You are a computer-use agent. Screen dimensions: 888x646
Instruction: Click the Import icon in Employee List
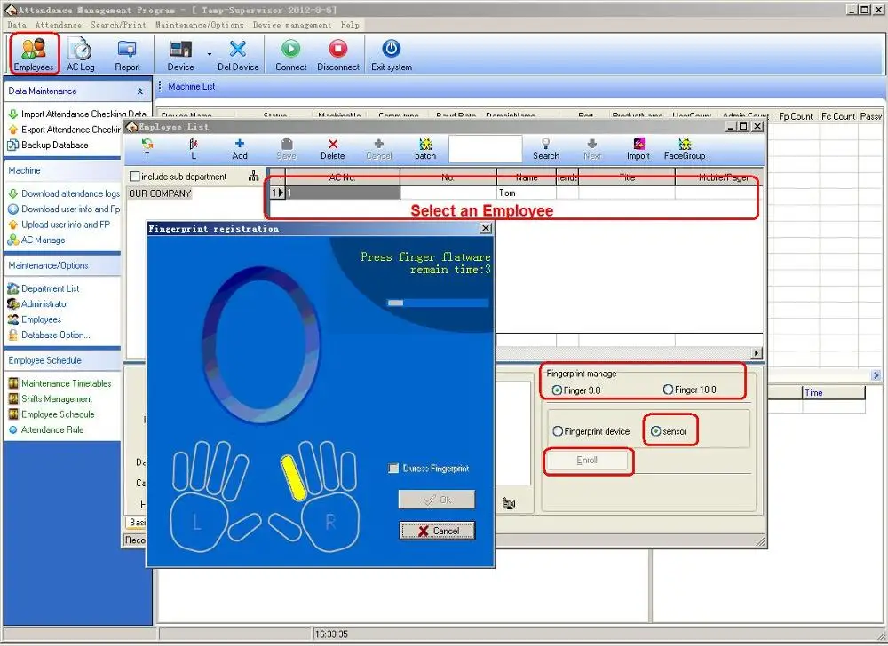(x=638, y=147)
